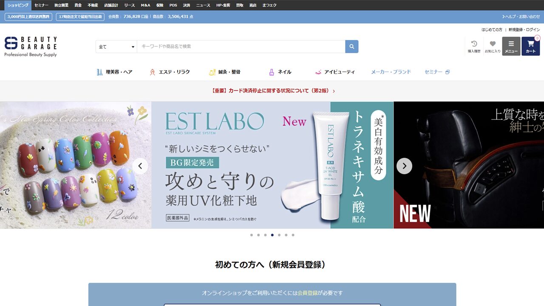Advance to next carousel slide arrow
The image size is (544, 306).
pyautogui.click(x=404, y=166)
